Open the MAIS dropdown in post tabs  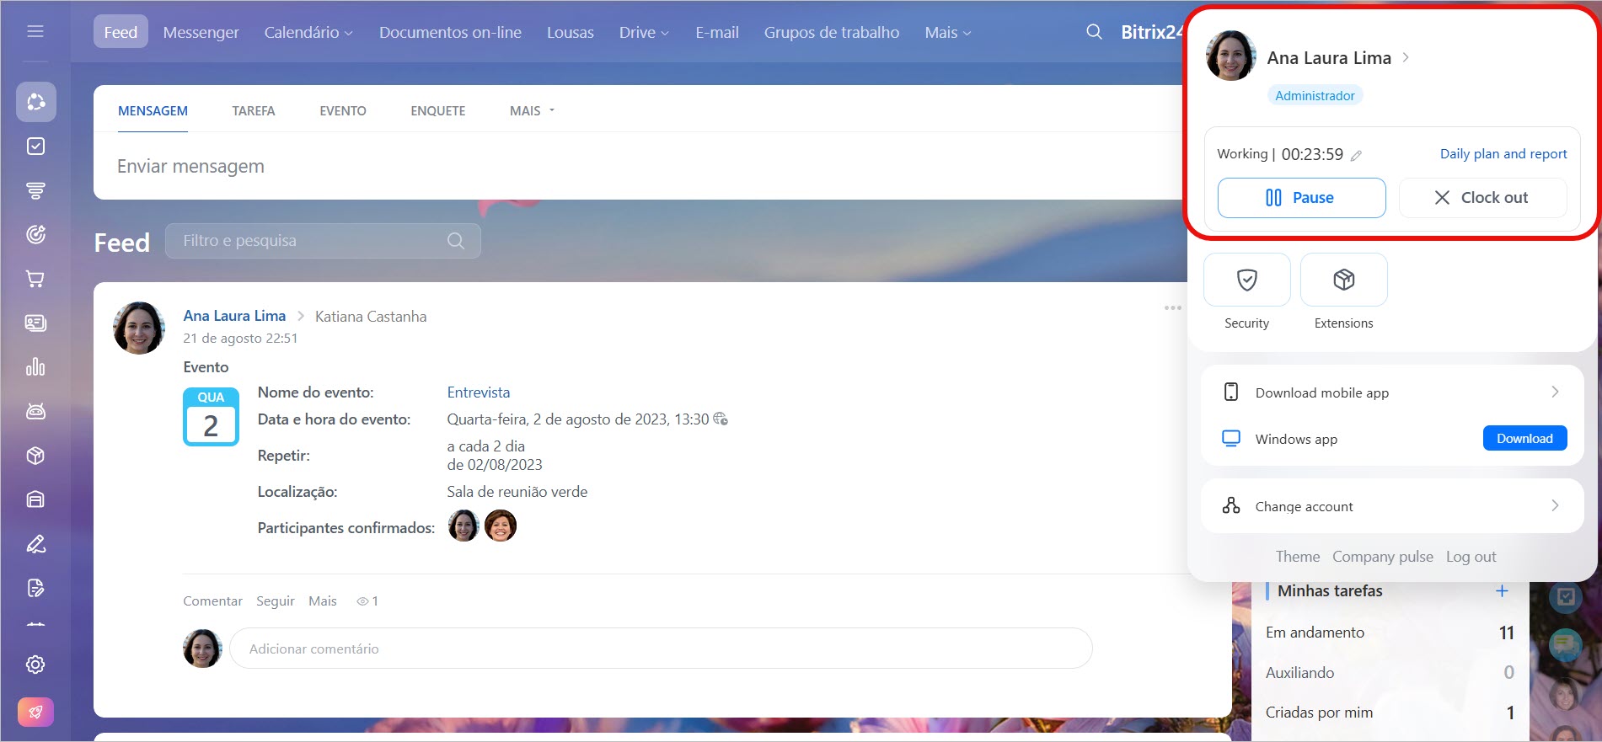click(x=532, y=111)
